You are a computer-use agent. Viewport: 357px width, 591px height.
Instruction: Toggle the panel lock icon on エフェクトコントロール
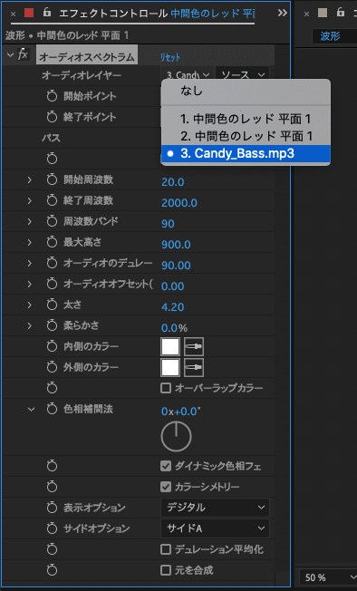[47, 13]
